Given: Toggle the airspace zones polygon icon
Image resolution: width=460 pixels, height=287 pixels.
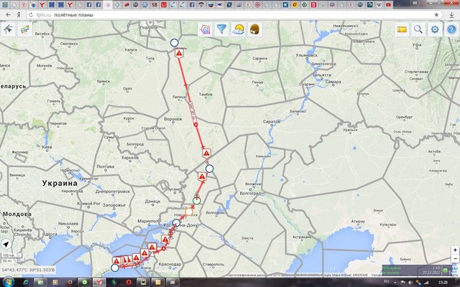Looking at the screenshot, I should click(x=206, y=29).
